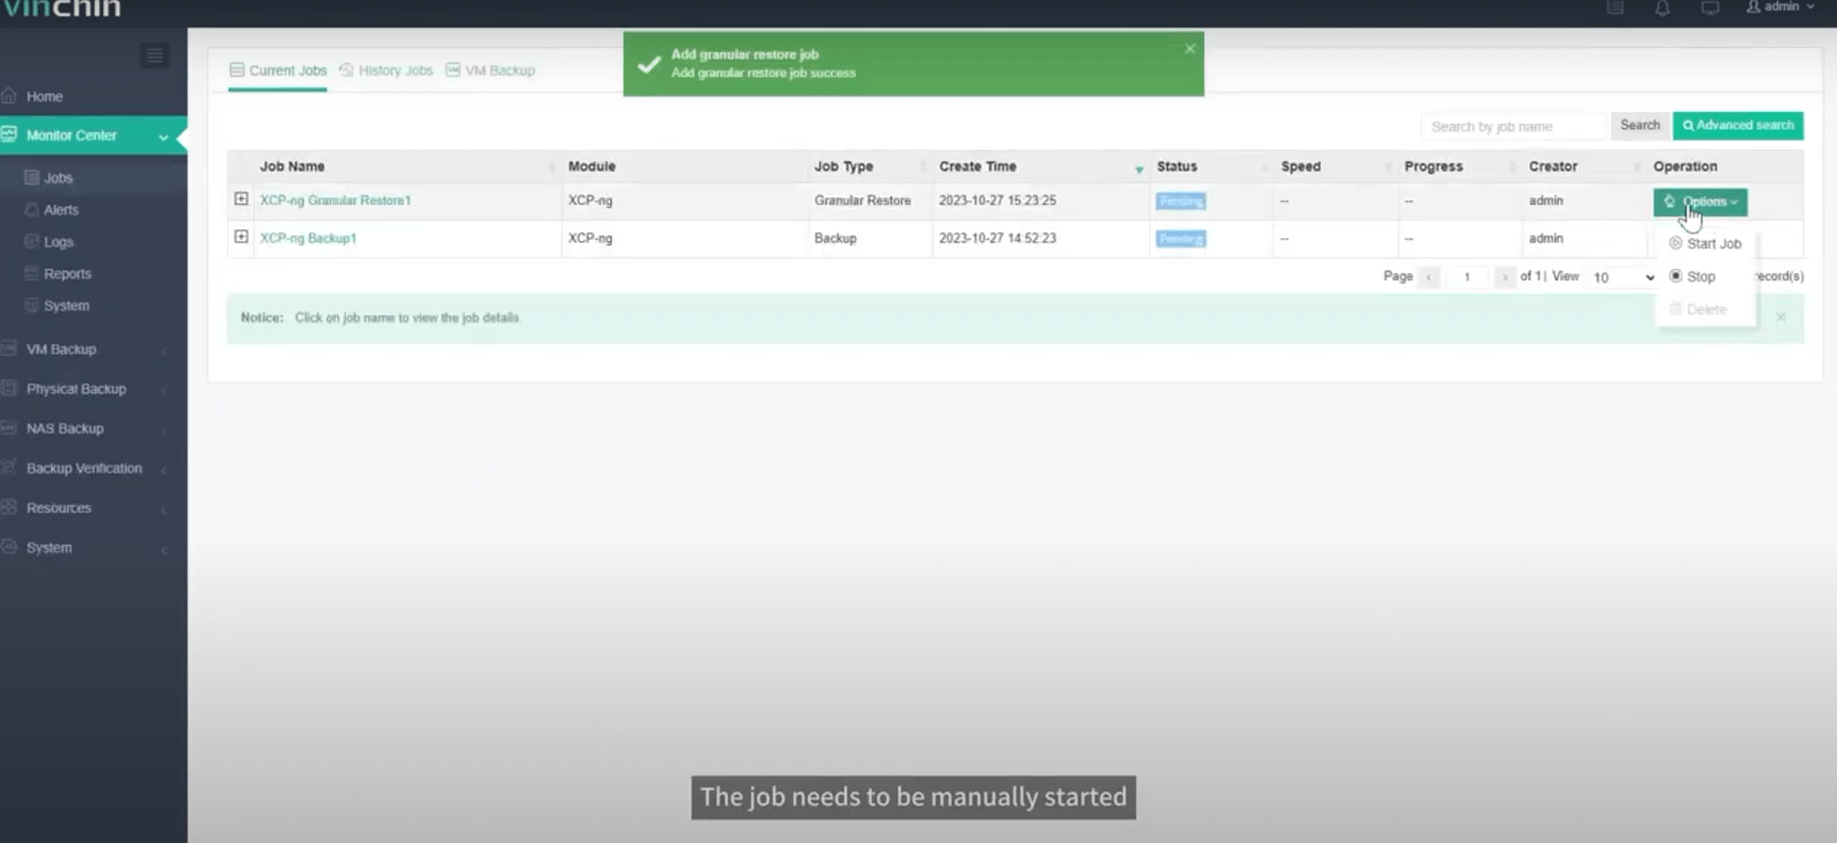
Task: Open the notifications bell icon
Action: coord(1662,9)
